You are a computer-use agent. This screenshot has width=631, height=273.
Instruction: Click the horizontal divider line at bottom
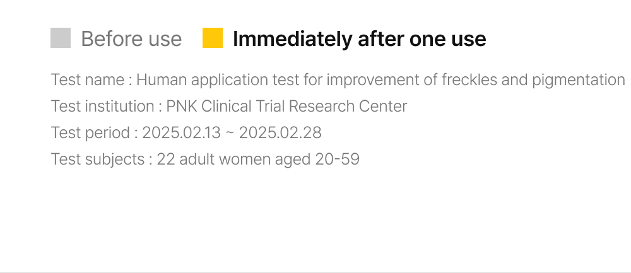pos(315,272)
